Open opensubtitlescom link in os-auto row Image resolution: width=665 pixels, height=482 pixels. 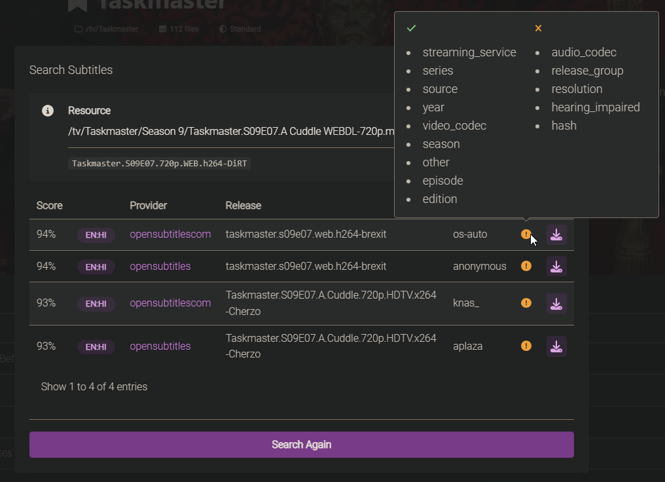click(x=170, y=234)
